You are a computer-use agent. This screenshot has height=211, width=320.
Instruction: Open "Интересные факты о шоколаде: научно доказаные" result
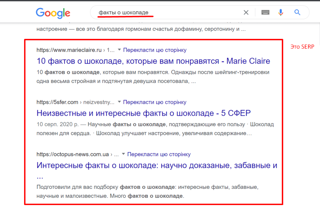pyautogui.click(x=157, y=170)
